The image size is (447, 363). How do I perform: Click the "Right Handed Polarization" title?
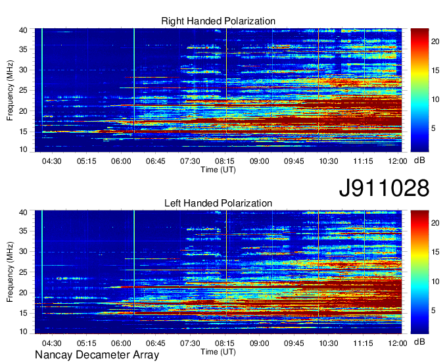218,21
